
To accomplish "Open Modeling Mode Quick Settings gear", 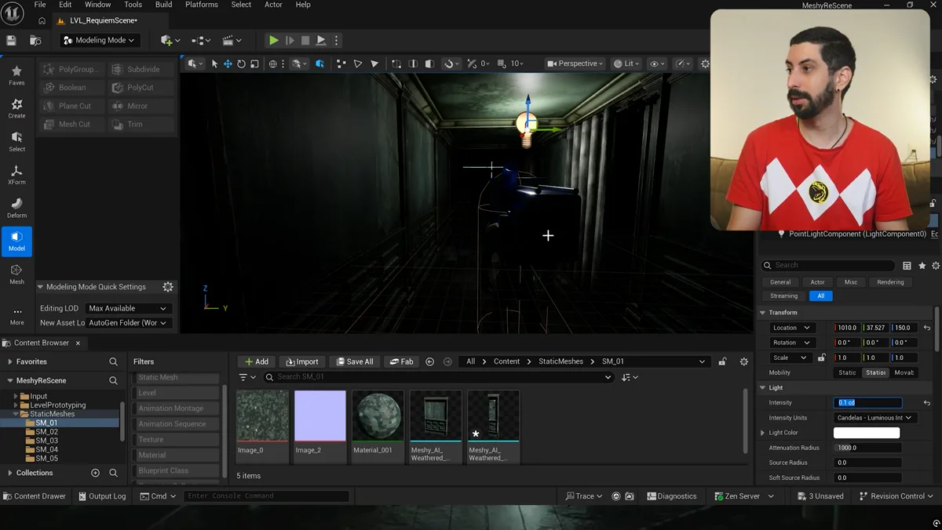I will click(167, 286).
